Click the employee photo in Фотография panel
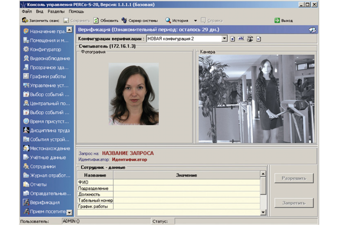The height and width of the screenshot is (225, 338). tap(134, 94)
